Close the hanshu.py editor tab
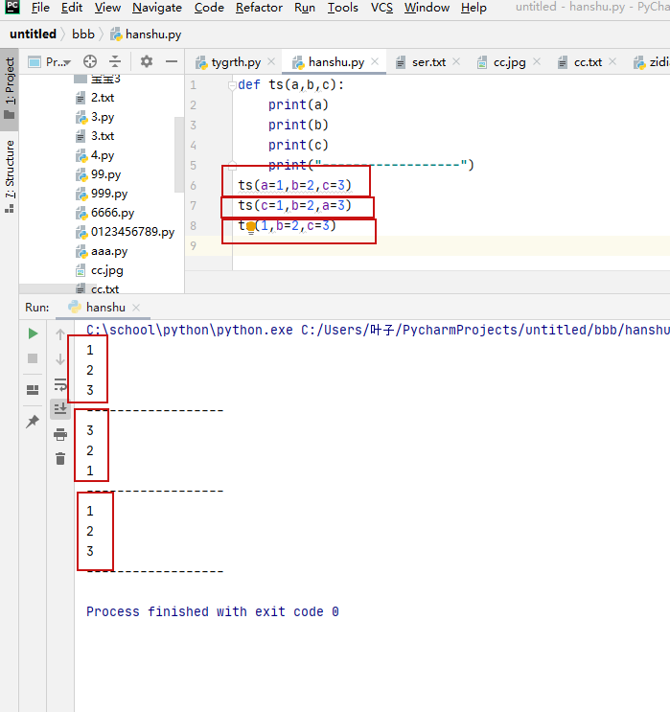Screen dimensions: 670x712 coord(375,61)
